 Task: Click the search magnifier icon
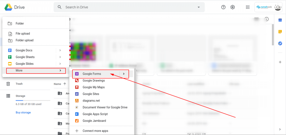(59, 7)
